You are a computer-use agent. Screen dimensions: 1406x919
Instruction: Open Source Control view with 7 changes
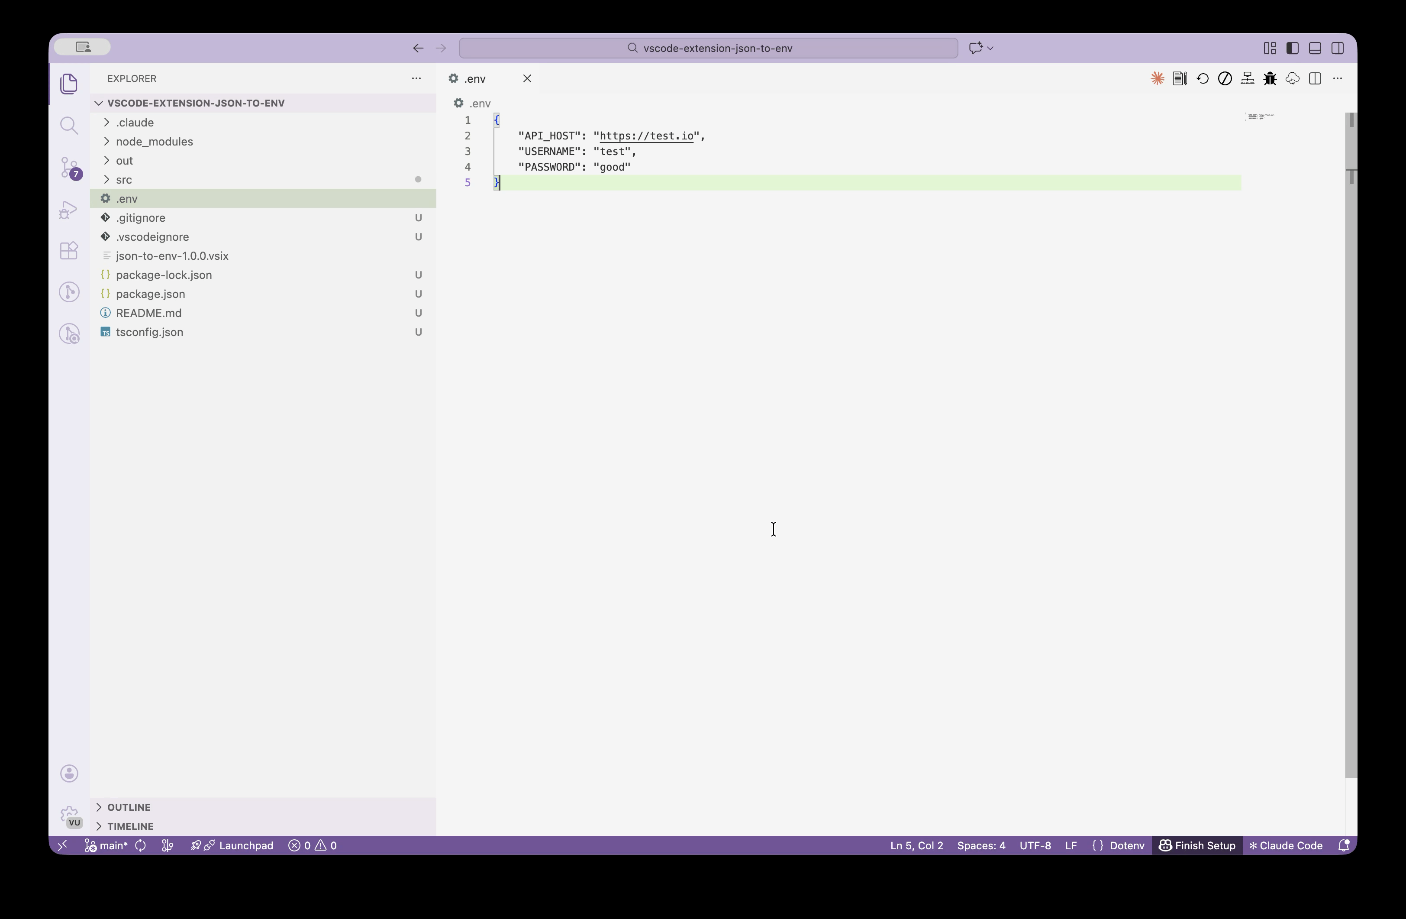click(69, 167)
